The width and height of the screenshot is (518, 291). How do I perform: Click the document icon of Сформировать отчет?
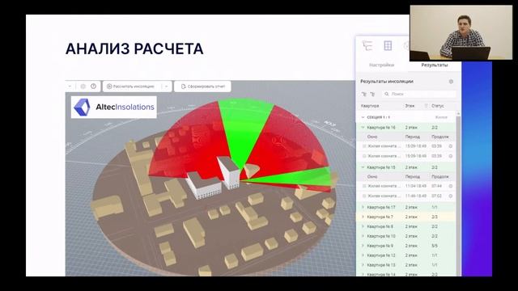click(184, 86)
